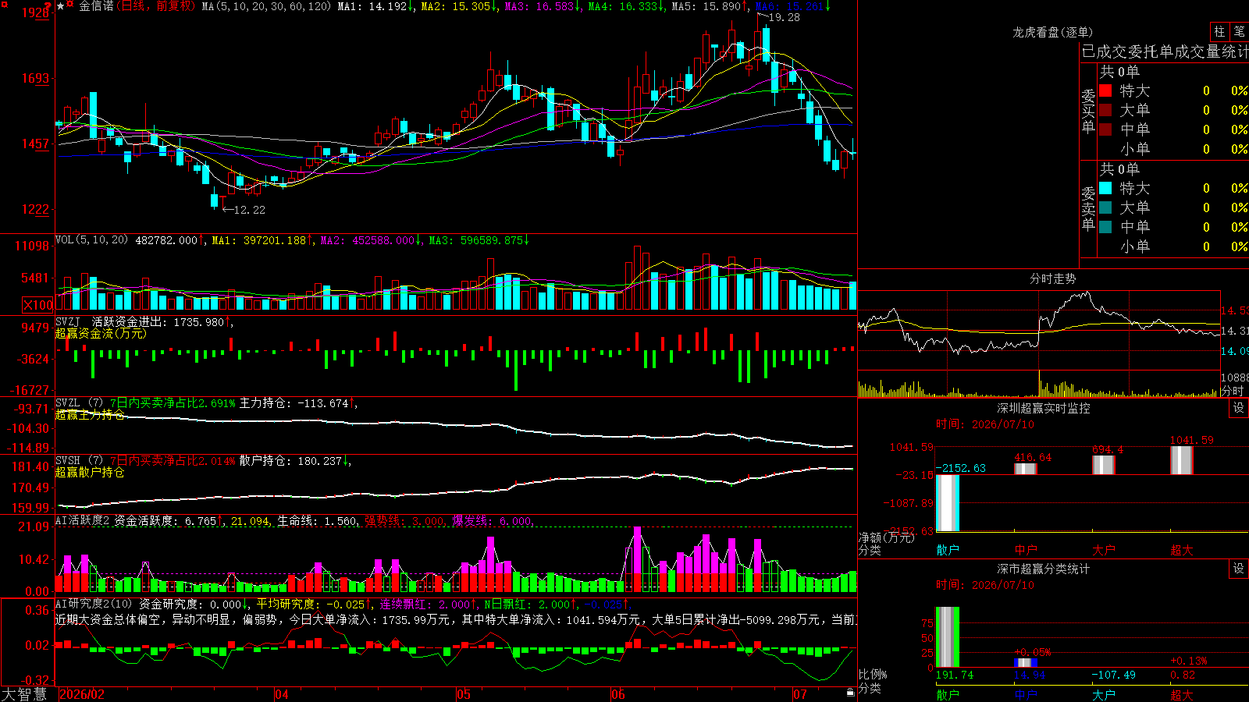
Task: Click the 超大 bar labeled 1041.59
Action: click(1182, 460)
